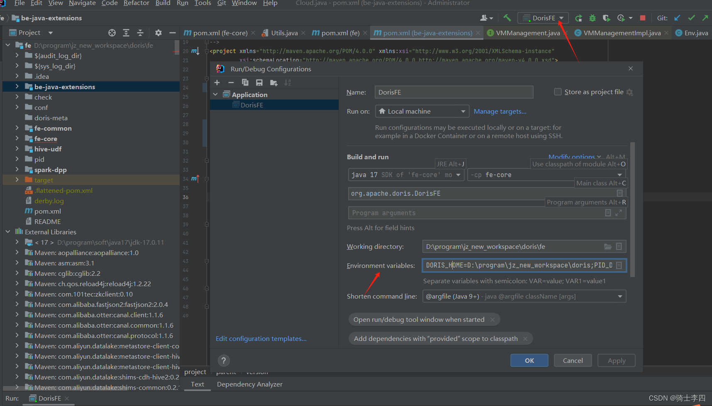The image size is (712, 406).
Task: Collapse the External Libraries node
Action: [8, 232]
